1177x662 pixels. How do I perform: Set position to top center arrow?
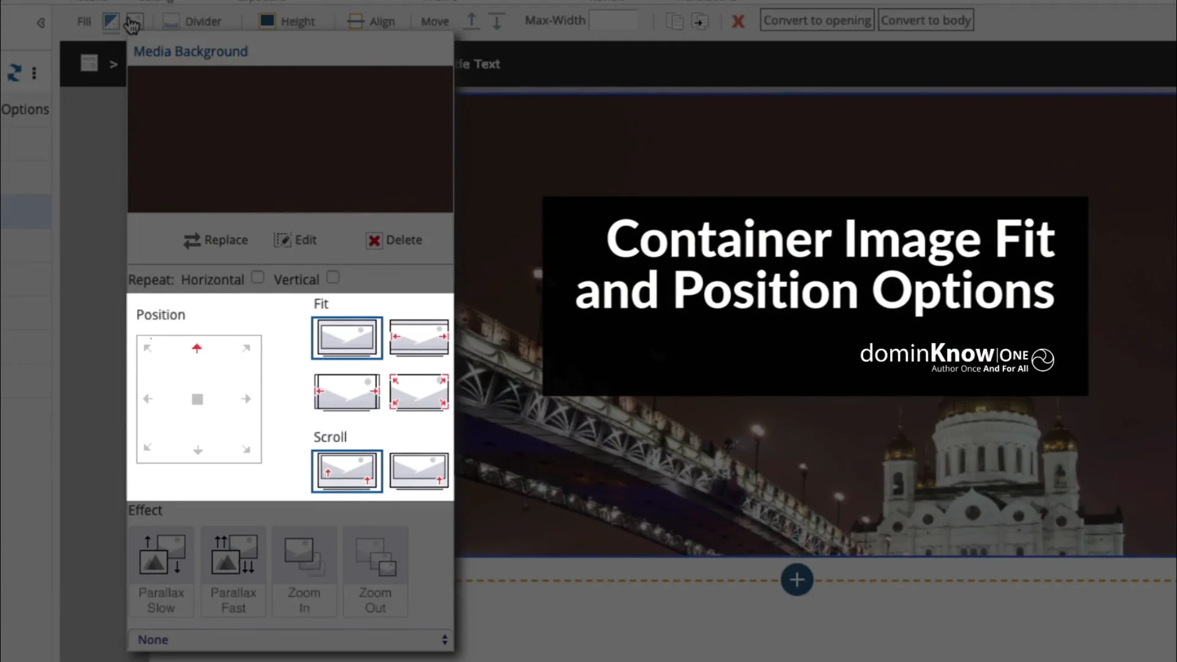click(197, 348)
